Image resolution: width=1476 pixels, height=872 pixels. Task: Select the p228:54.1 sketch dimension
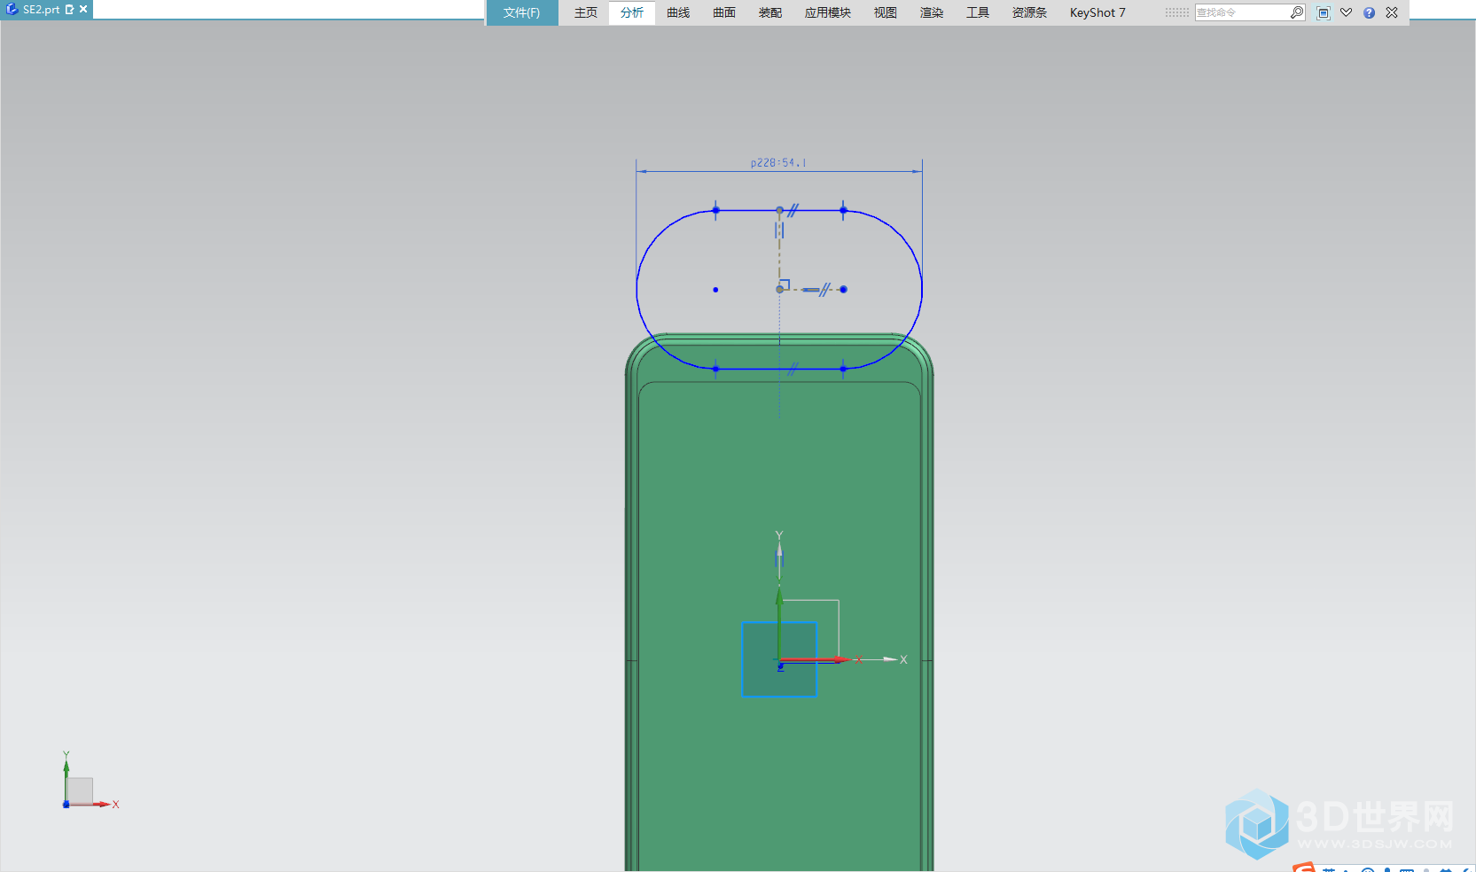coord(778,163)
